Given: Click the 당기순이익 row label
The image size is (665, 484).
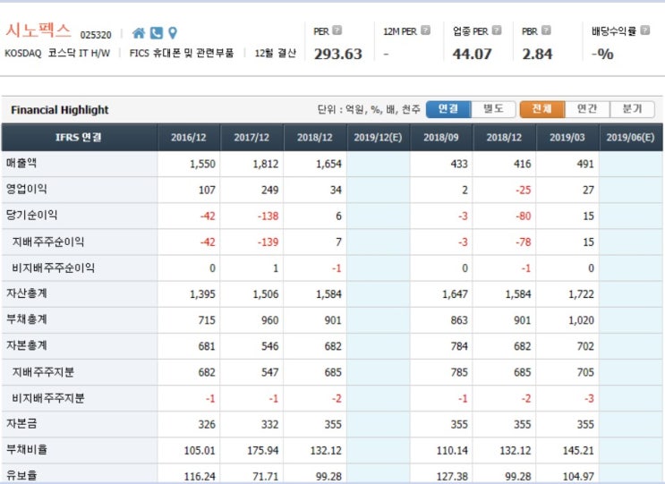Looking at the screenshot, I should click(x=31, y=215).
